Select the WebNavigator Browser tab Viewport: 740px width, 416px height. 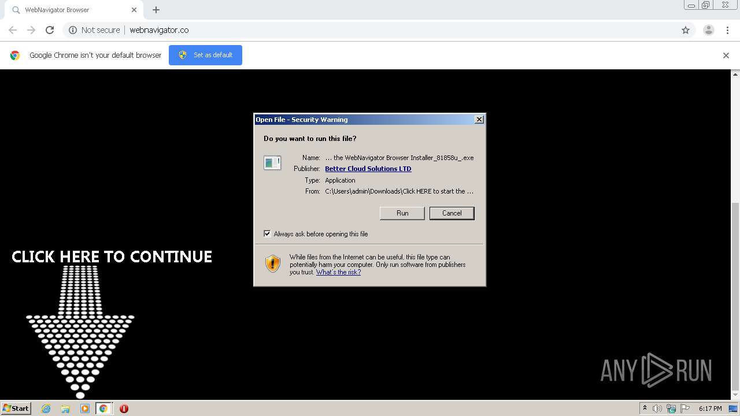[x=74, y=10]
